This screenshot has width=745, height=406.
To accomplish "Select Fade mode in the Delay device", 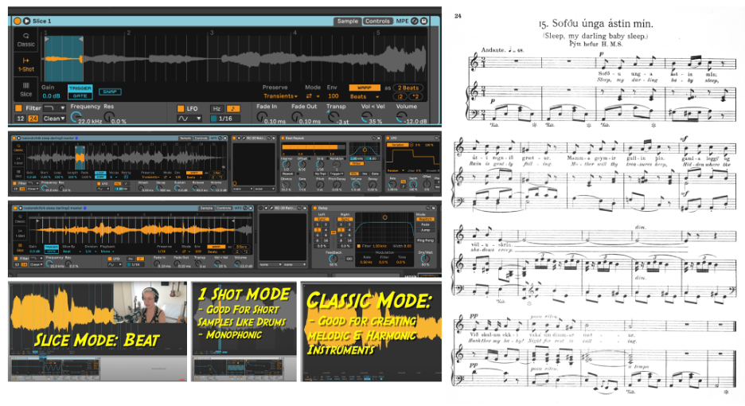I will point(425,224).
